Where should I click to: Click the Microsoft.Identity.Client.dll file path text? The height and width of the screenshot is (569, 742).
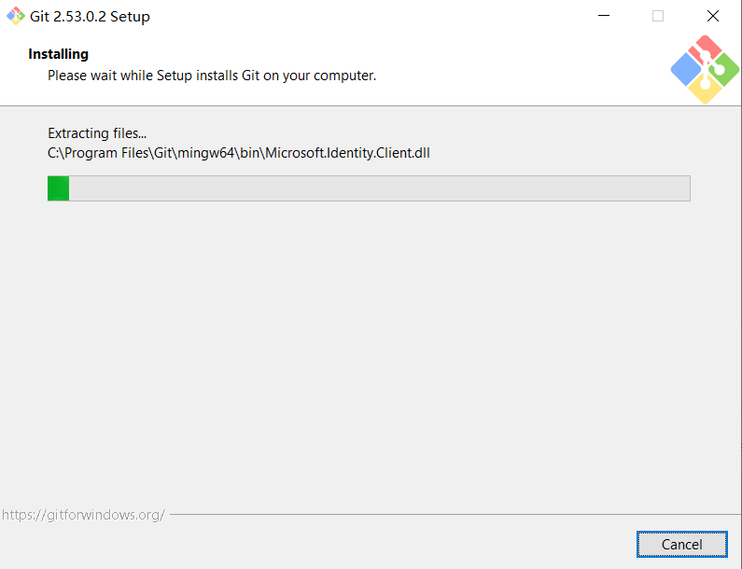(239, 153)
